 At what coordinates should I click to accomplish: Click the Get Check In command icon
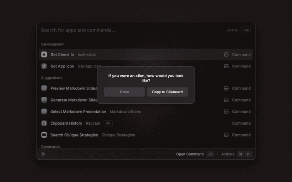[44, 55]
